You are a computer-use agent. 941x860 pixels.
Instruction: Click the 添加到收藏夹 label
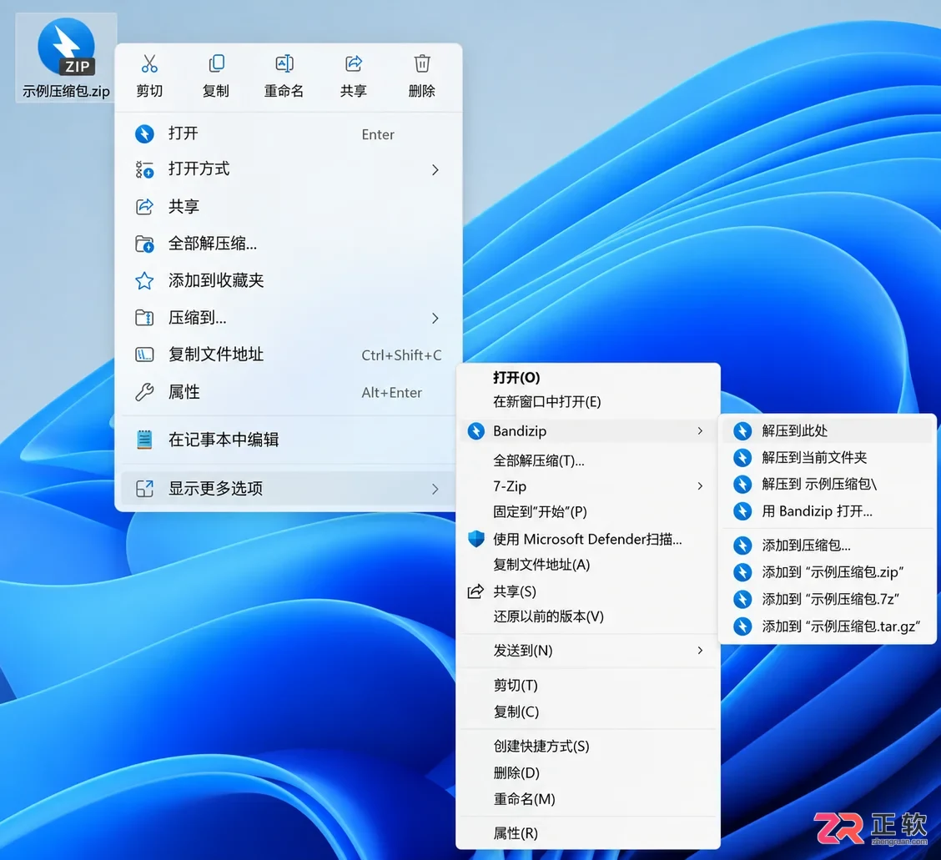(x=216, y=280)
